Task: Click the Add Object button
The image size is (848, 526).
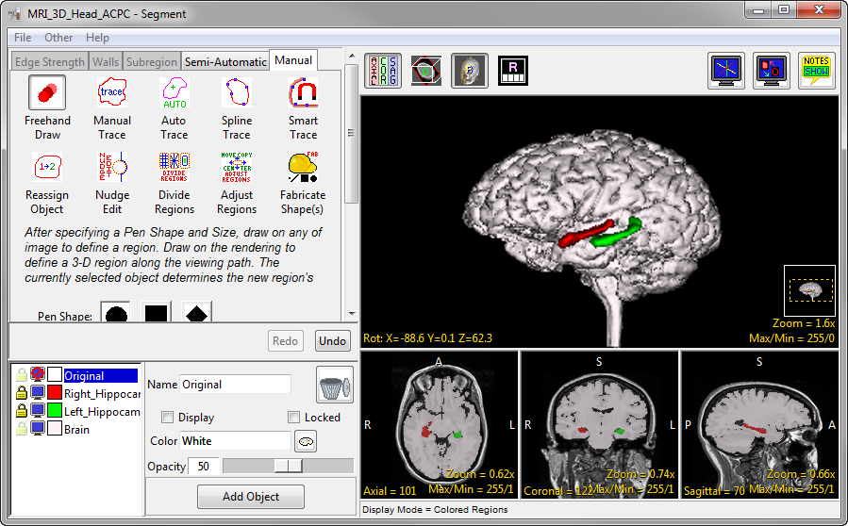Action: (251, 497)
